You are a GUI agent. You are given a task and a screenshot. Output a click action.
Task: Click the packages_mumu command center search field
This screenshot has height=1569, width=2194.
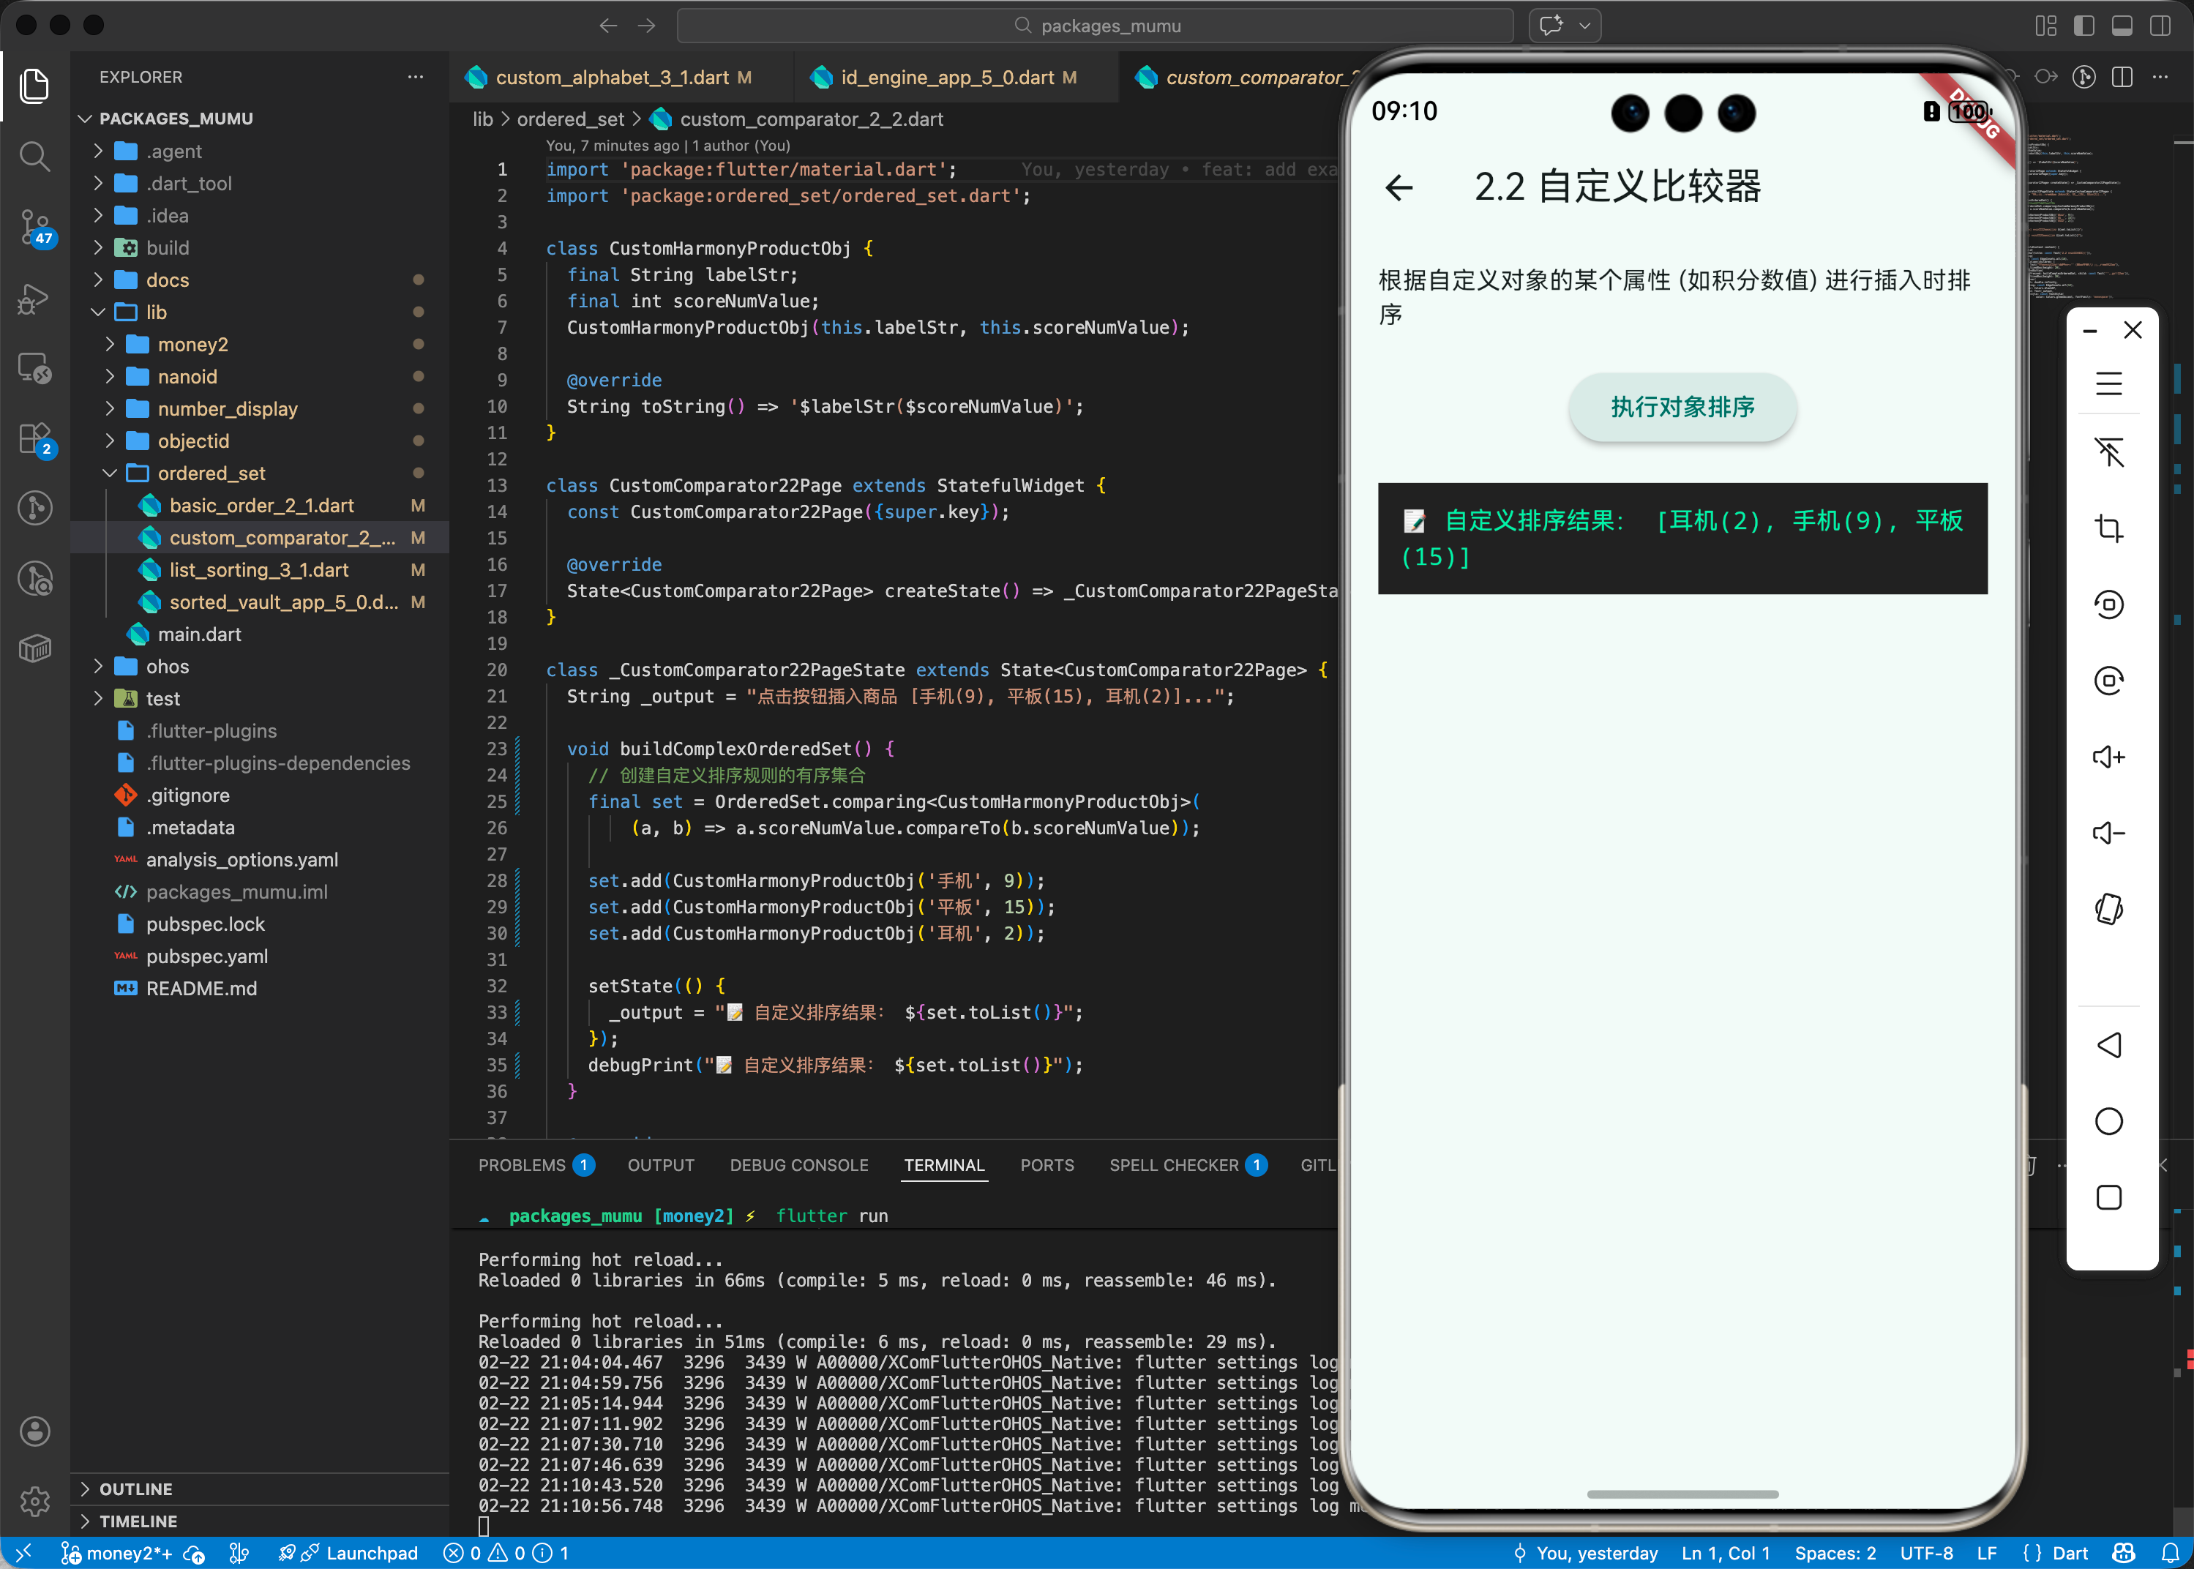tap(1095, 26)
